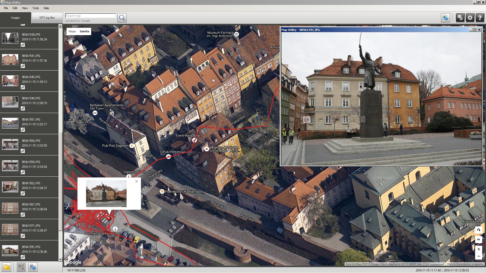Click Event Warszawa map marker

point(194,140)
